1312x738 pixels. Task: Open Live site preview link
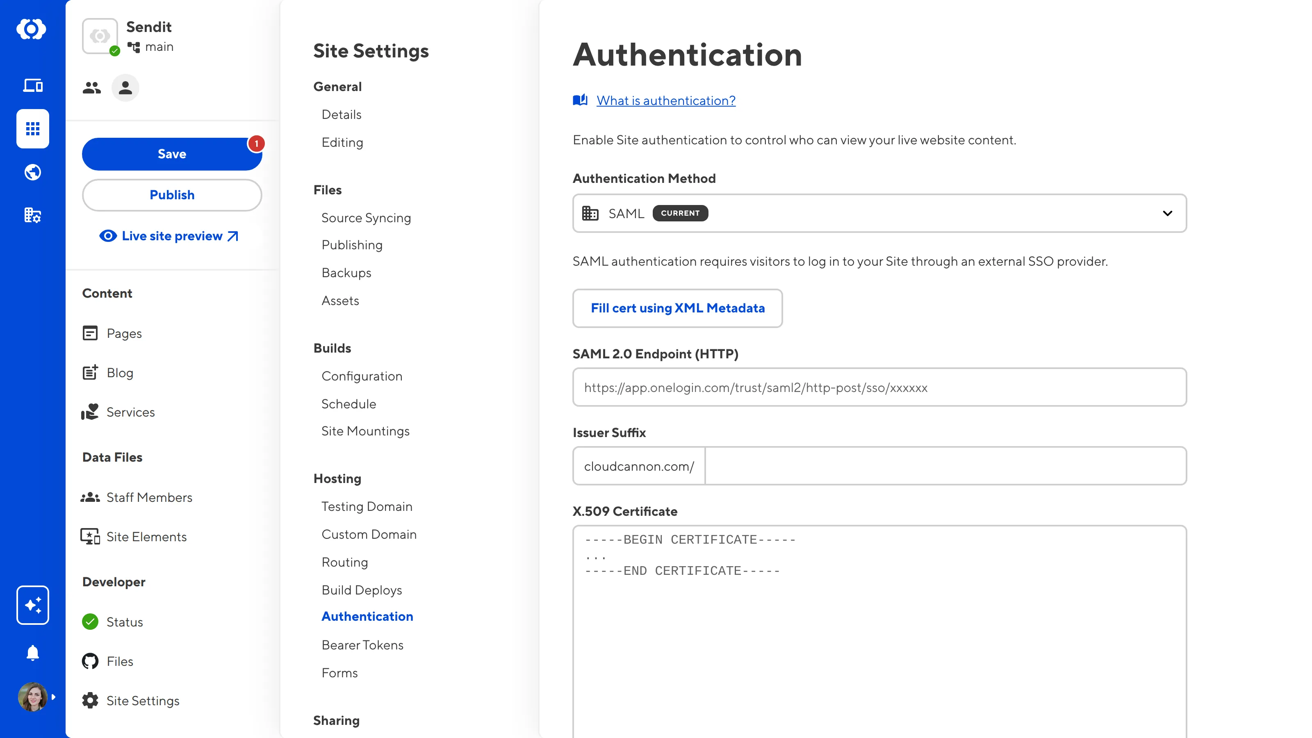click(172, 236)
